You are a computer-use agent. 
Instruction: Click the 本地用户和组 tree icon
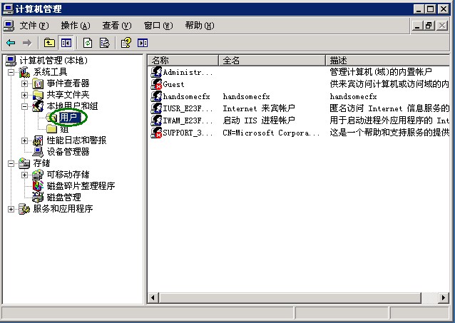pos(38,106)
